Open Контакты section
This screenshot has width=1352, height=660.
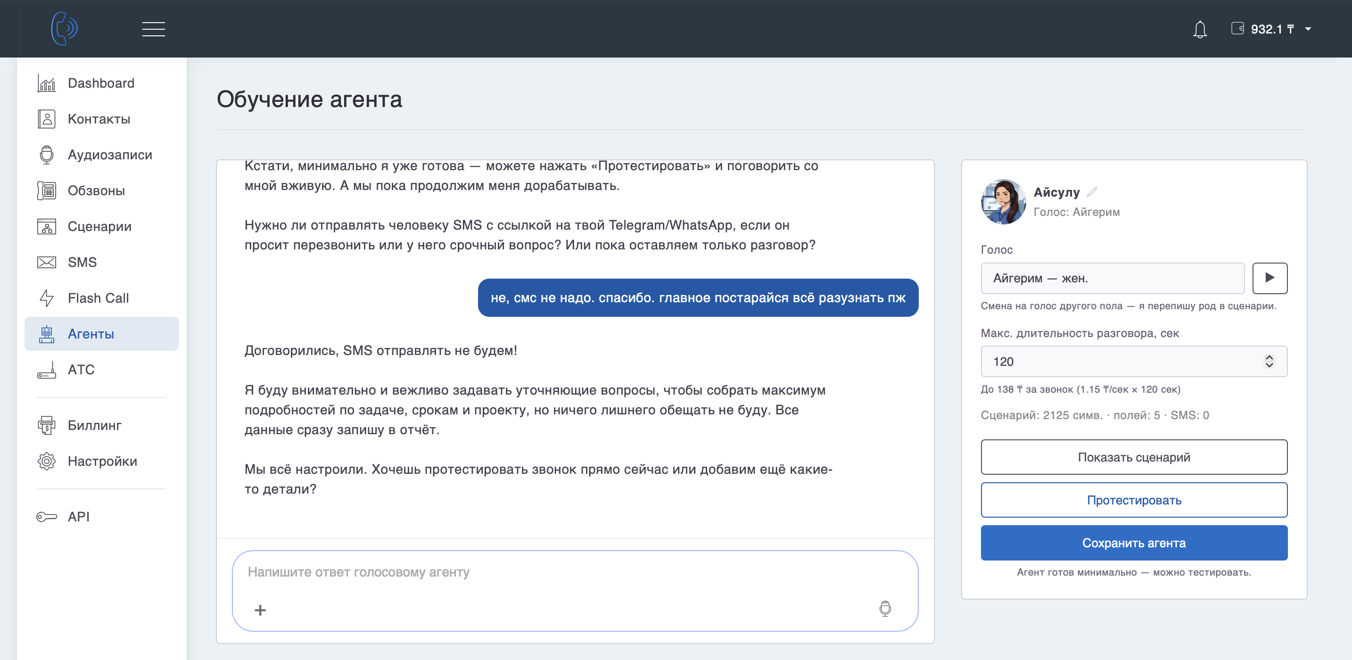(x=101, y=119)
